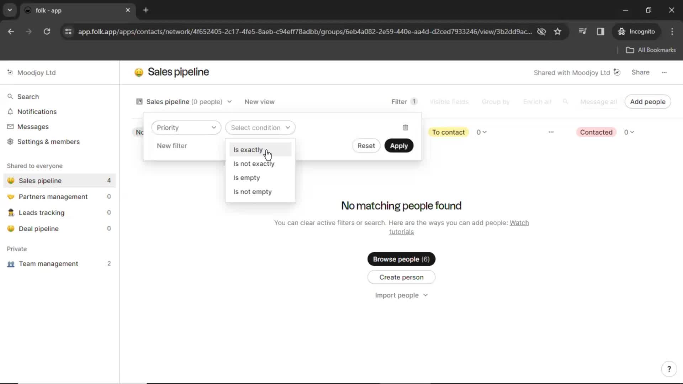Open the page options three-dot menu
This screenshot has width=683, height=384.
coord(664,73)
